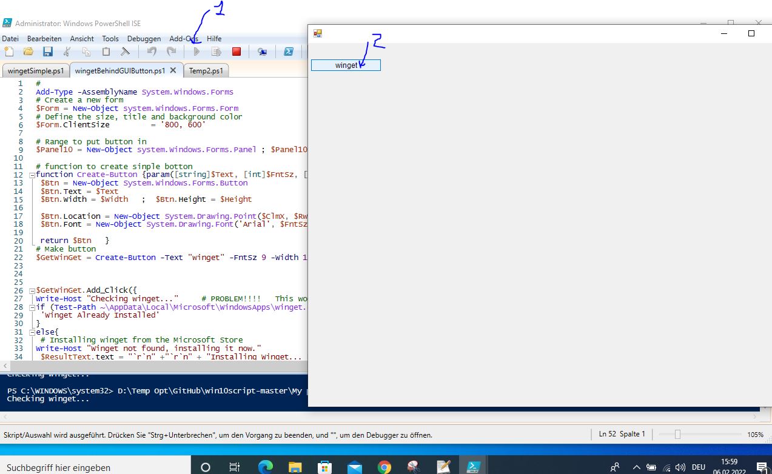The image size is (772, 474).
Task: Clear the console pane with the wiper icon
Action: 125,52
